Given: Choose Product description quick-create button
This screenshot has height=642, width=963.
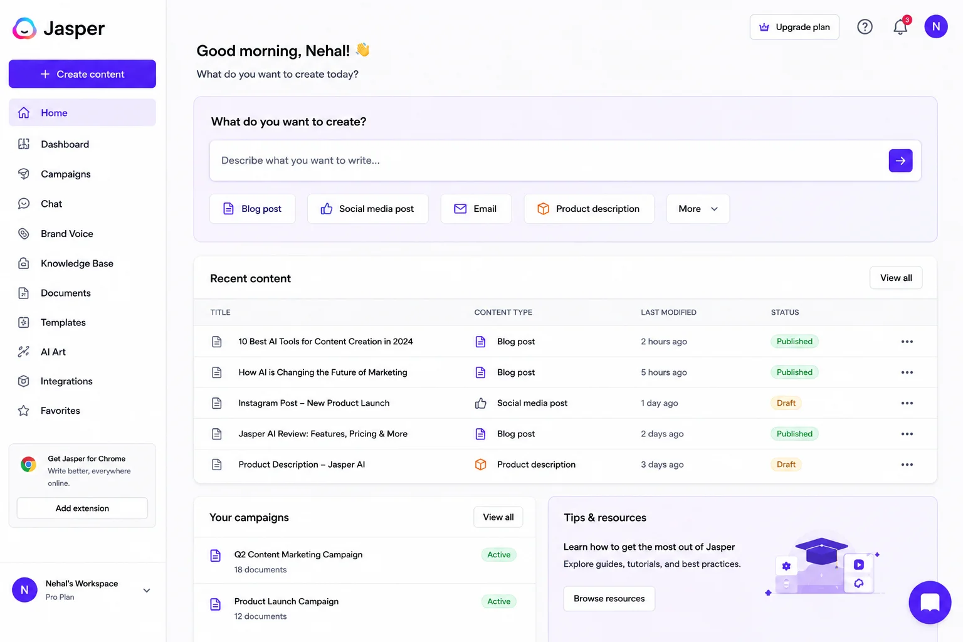Looking at the screenshot, I should coord(589,209).
